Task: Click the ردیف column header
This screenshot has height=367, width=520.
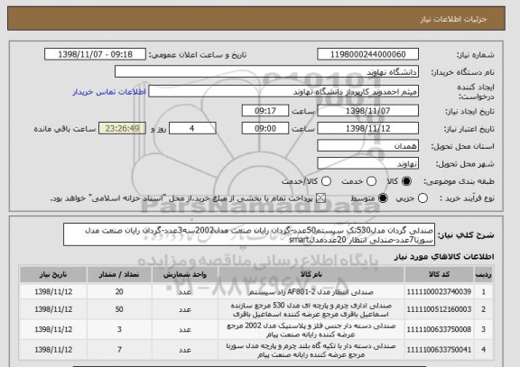Action: (483, 274)
